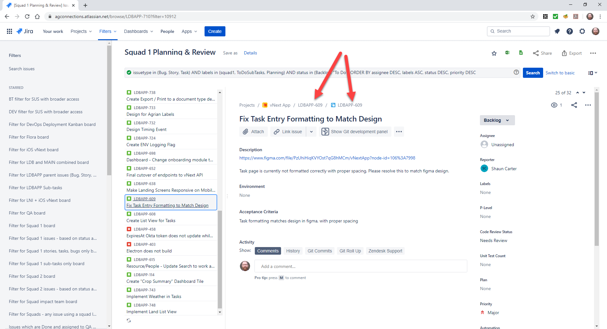Open issue actions ellipsis menu

click(588, 105)
